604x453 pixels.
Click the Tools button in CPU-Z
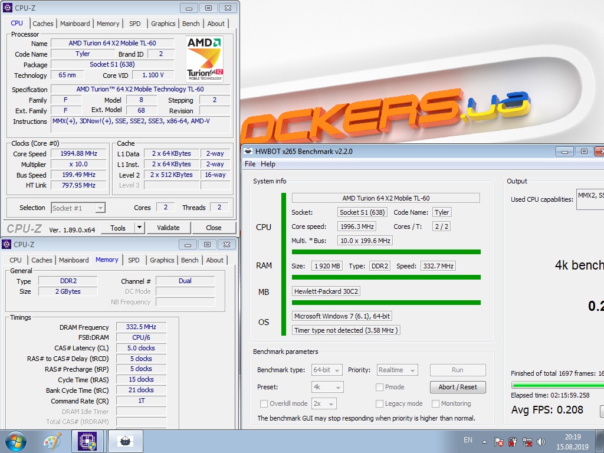pos(118,228)
